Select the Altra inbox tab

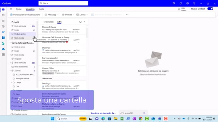[x=59, y=22]
